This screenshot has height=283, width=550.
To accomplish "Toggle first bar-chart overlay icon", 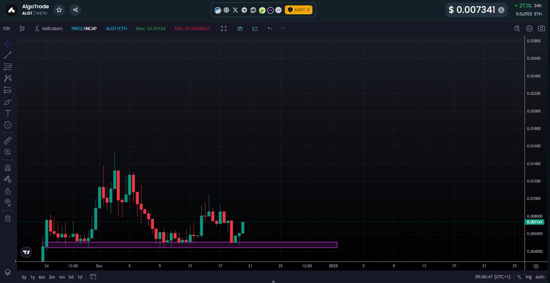I will point(240,28).
